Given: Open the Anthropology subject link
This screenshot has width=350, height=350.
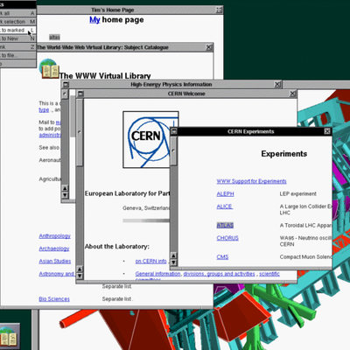Looking at the screenshot, I should pyautogui.click(x=55, y=236).
